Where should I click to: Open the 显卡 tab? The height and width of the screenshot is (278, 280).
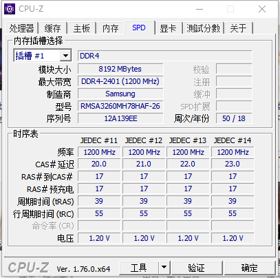point(169,28)
